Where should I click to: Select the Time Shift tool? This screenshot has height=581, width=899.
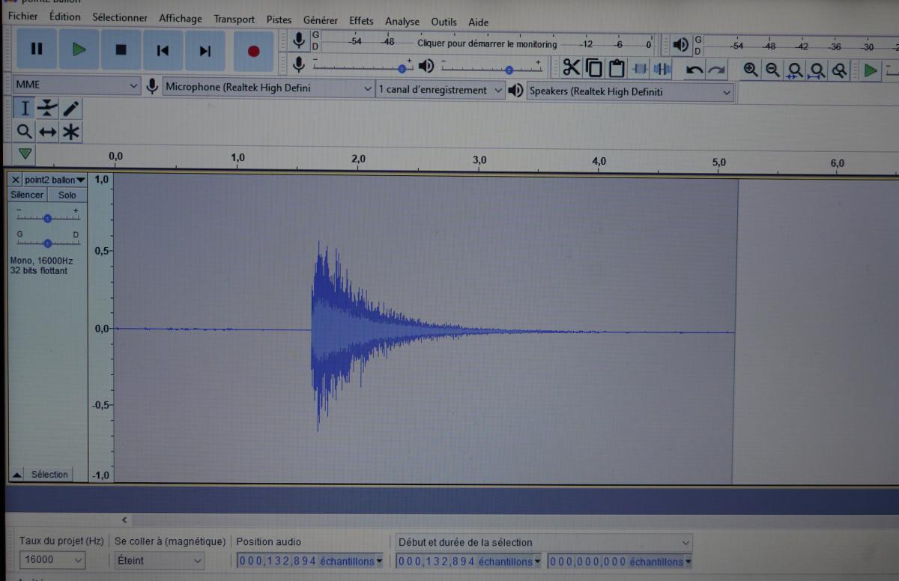47,132
